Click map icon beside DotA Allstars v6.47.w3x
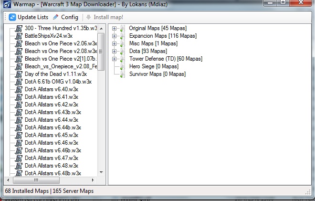Image resolution: width=315 pixels, height=201 pixels. (x=19, y=158)
